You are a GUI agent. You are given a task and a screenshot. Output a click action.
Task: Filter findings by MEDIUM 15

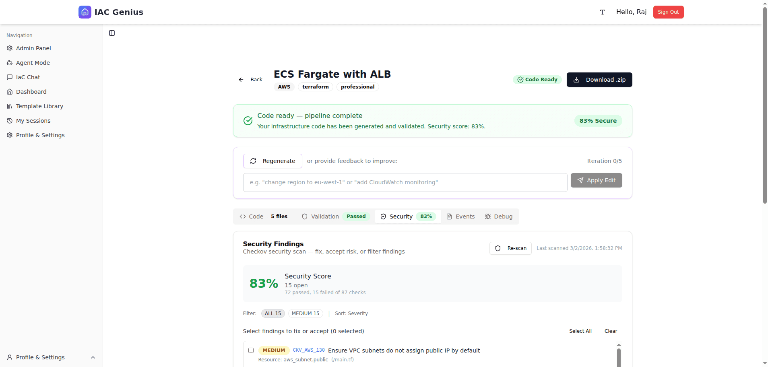(x=305, y=313)
